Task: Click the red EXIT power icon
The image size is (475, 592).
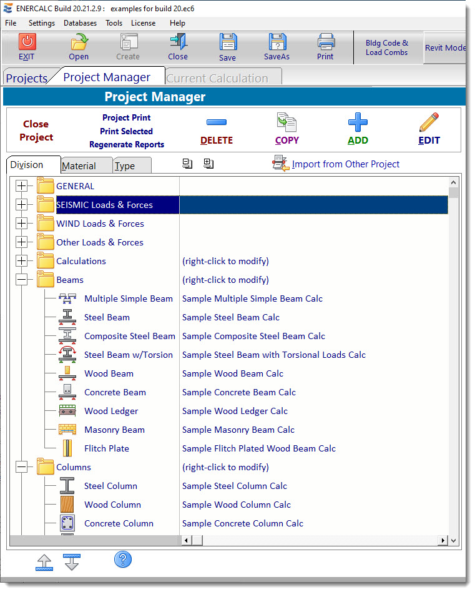Action: [27, 42]
